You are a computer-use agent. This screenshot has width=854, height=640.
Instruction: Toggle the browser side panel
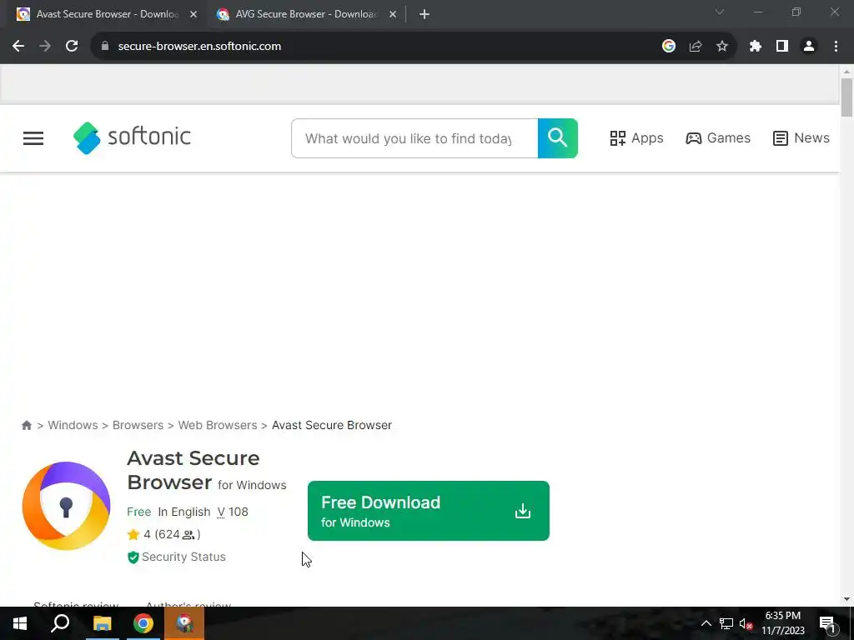coord(782,47)
